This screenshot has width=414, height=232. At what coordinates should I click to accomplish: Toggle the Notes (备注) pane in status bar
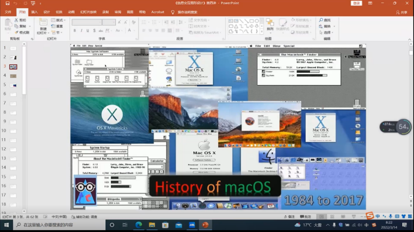(290, 217)
